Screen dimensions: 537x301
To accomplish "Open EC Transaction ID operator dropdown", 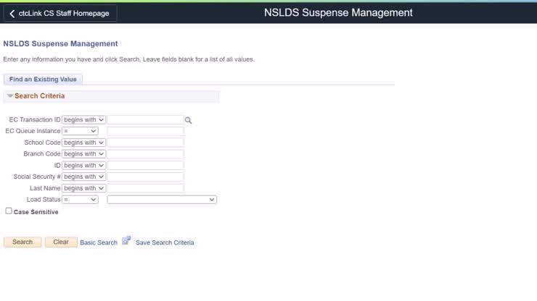I will tap(83, 120).
